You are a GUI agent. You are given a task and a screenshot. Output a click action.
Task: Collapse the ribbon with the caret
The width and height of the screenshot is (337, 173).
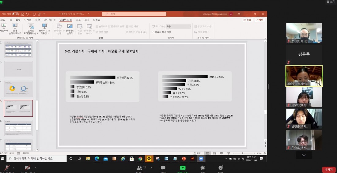265,38
